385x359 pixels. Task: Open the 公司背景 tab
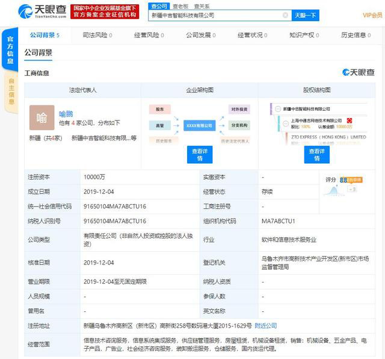(x=45, y=35)
